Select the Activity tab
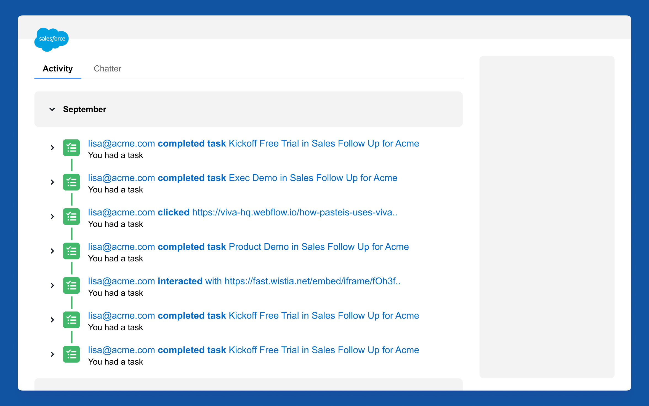Screen dimensions: 649x406 pyautogui.click(x=58, y=69)
